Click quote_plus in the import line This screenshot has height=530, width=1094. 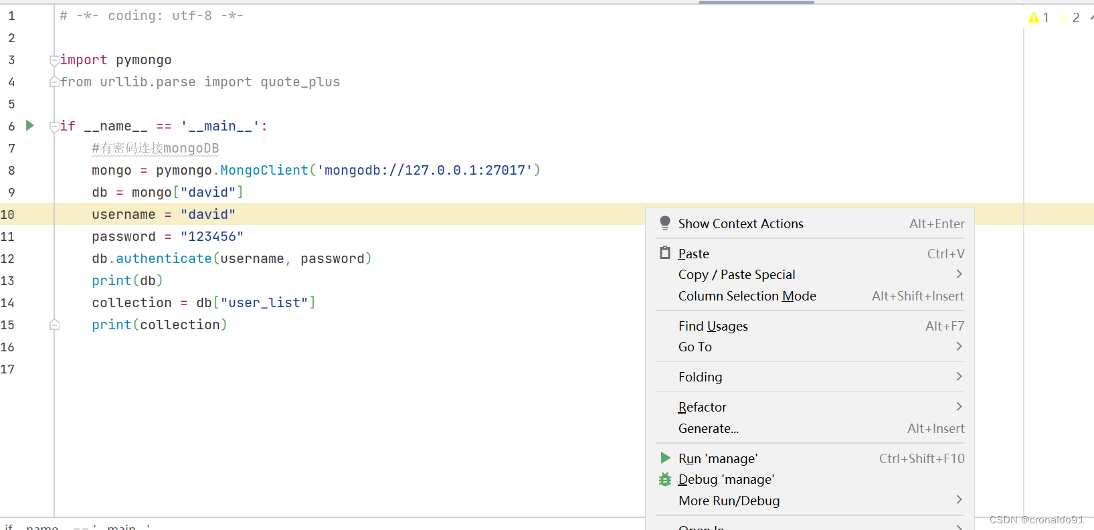pos(300,82)
